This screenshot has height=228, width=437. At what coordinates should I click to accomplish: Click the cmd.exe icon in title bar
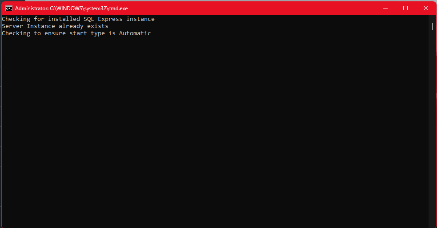8,8
